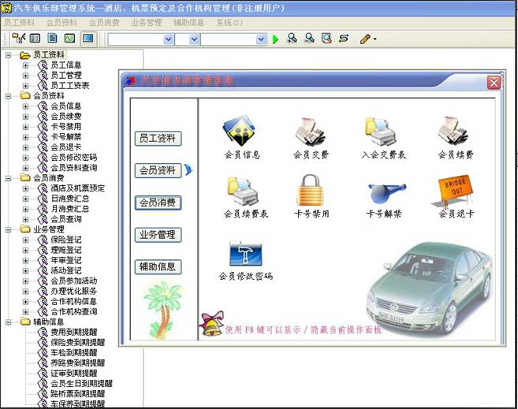This screenshot has height=409, width=518.
Task: Click the document page toolbar icon
Action: tap(52, 39)
